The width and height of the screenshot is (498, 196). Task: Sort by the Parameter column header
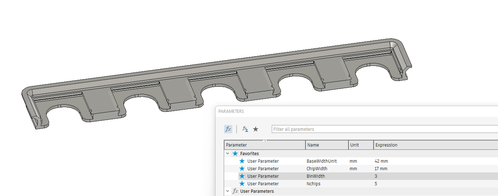[265, 145]
